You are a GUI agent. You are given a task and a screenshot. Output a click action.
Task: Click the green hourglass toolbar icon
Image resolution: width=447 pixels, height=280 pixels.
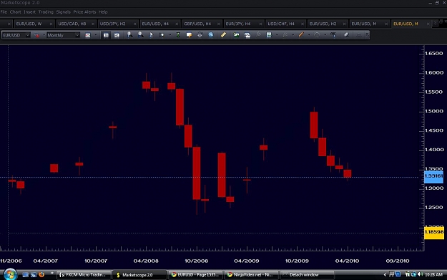[178, 35]
